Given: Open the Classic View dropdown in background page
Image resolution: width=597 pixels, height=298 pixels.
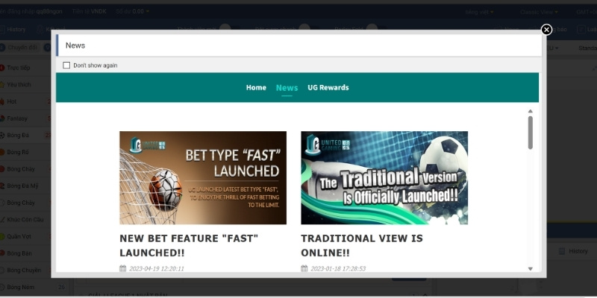Looking at the screenshot, I should tap(539, 12).
